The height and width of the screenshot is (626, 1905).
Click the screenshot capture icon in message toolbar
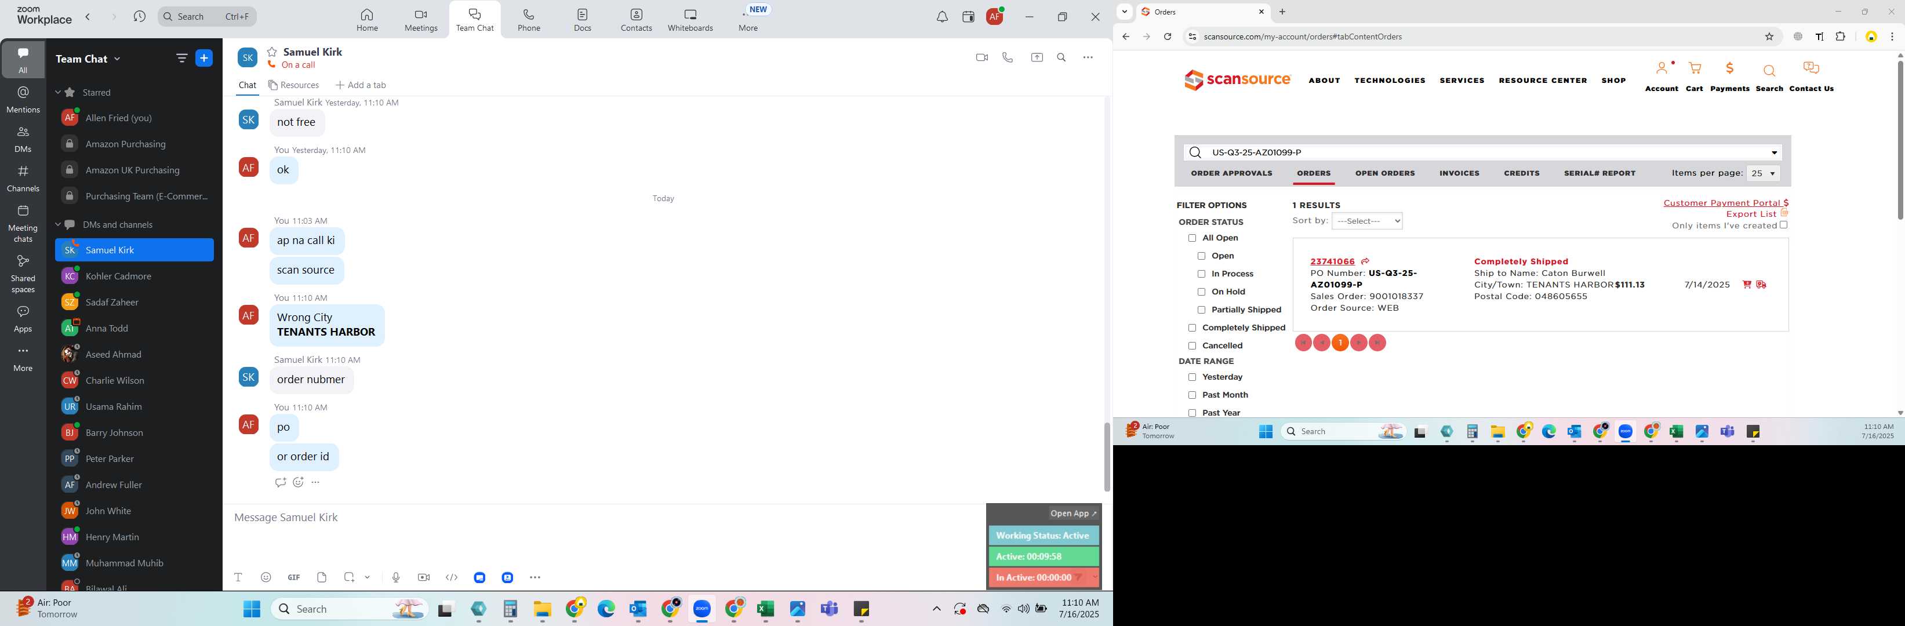[x=349, y=577]
